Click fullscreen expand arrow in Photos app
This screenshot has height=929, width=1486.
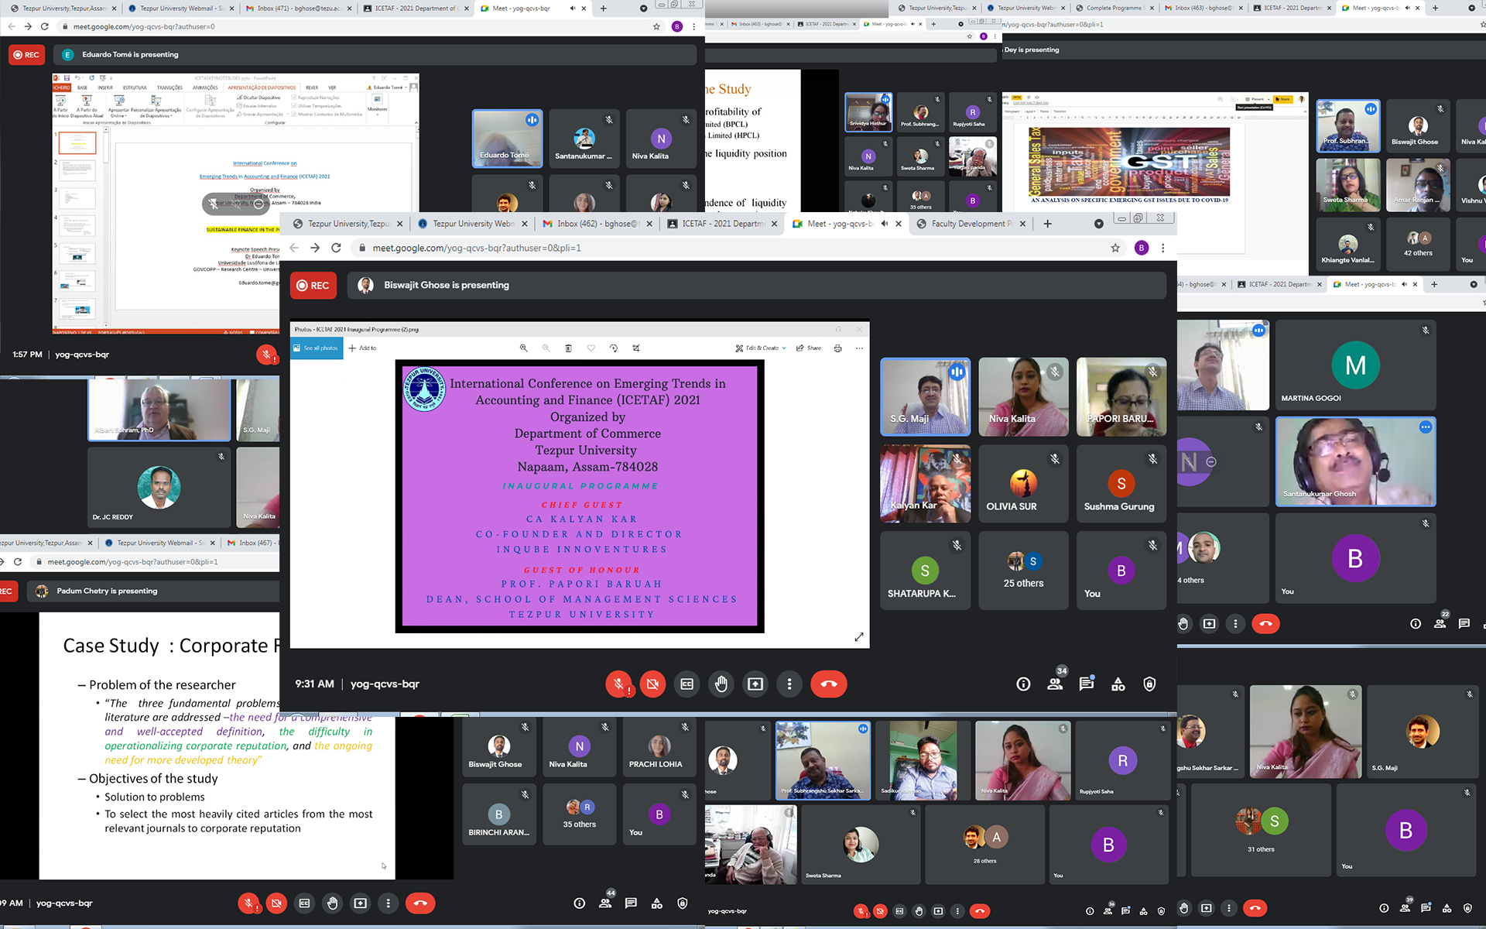[x=858, y=637]
